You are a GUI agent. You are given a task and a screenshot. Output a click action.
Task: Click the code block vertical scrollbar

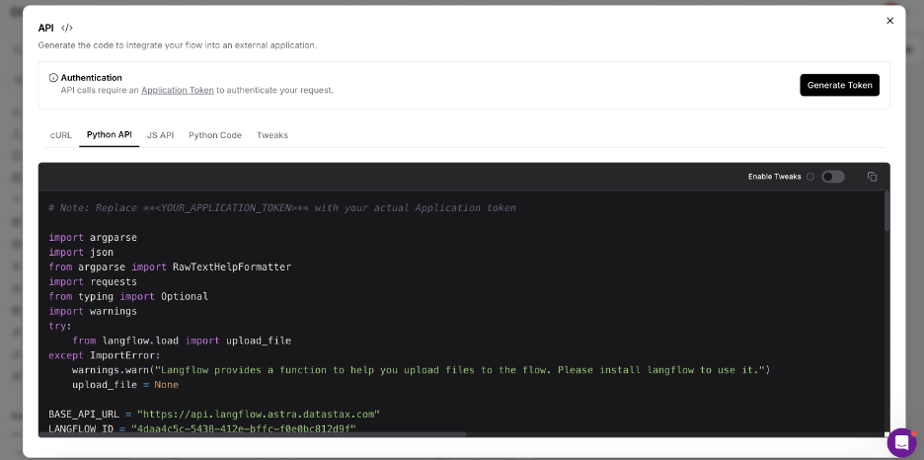(886, 211)
